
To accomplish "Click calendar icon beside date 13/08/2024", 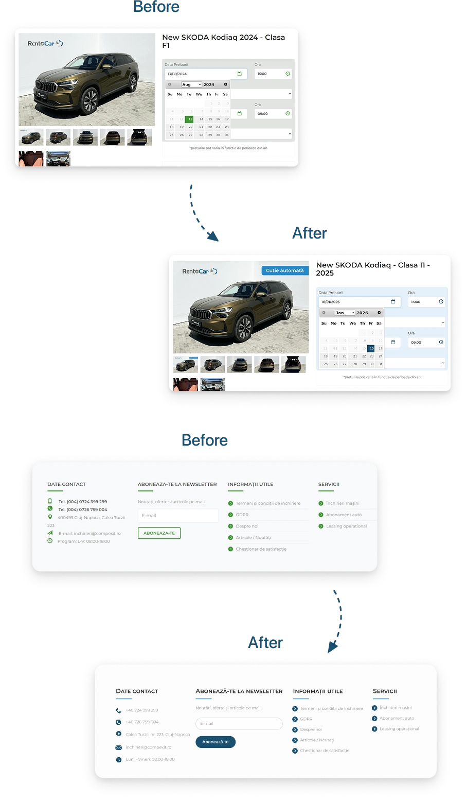I will click(240, 74).
